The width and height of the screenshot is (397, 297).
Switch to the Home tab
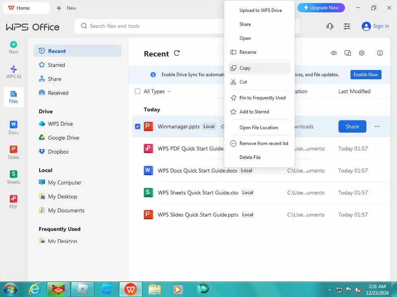coord(26,8)
